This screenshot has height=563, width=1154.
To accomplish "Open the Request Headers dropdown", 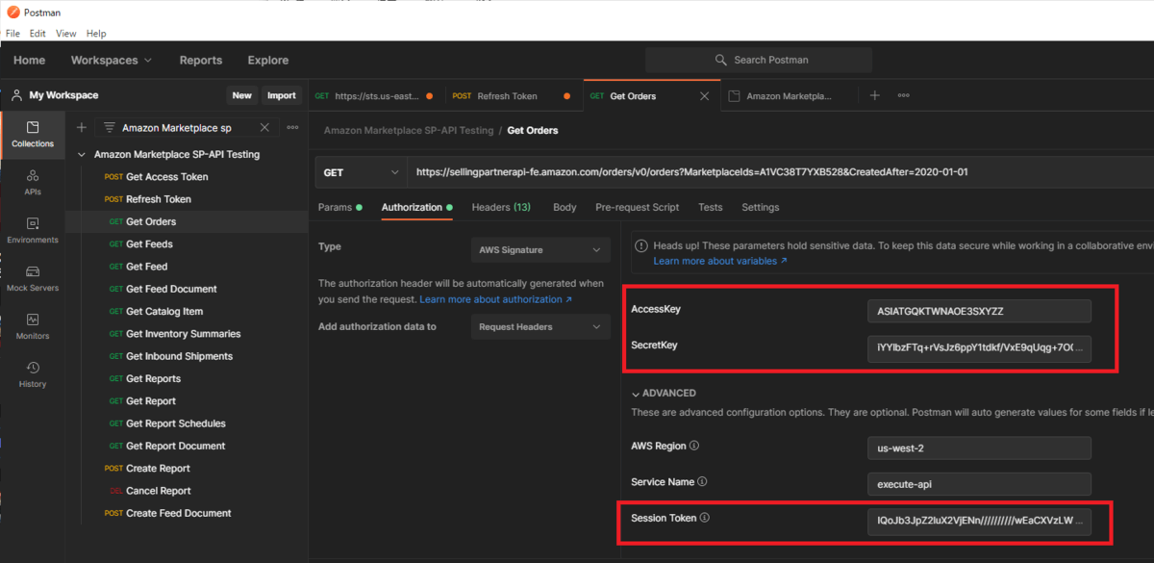I will click(x=540, y=327).
